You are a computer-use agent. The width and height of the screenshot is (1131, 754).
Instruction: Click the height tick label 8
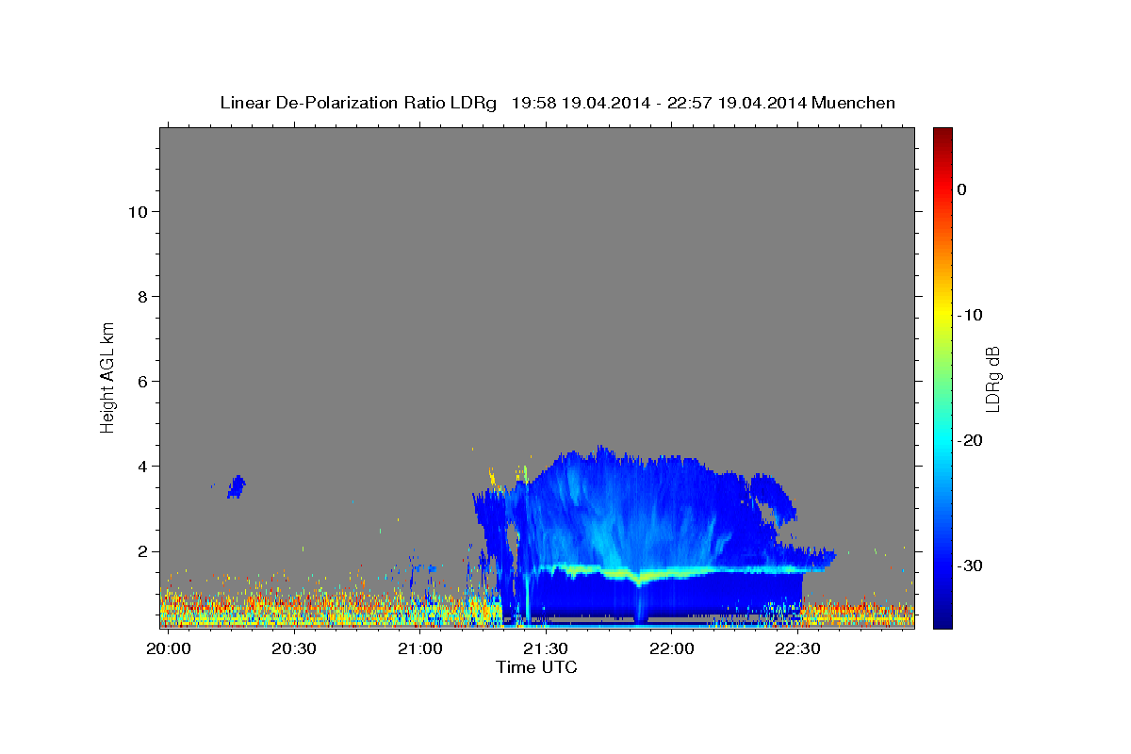click(x=141, y=296)
